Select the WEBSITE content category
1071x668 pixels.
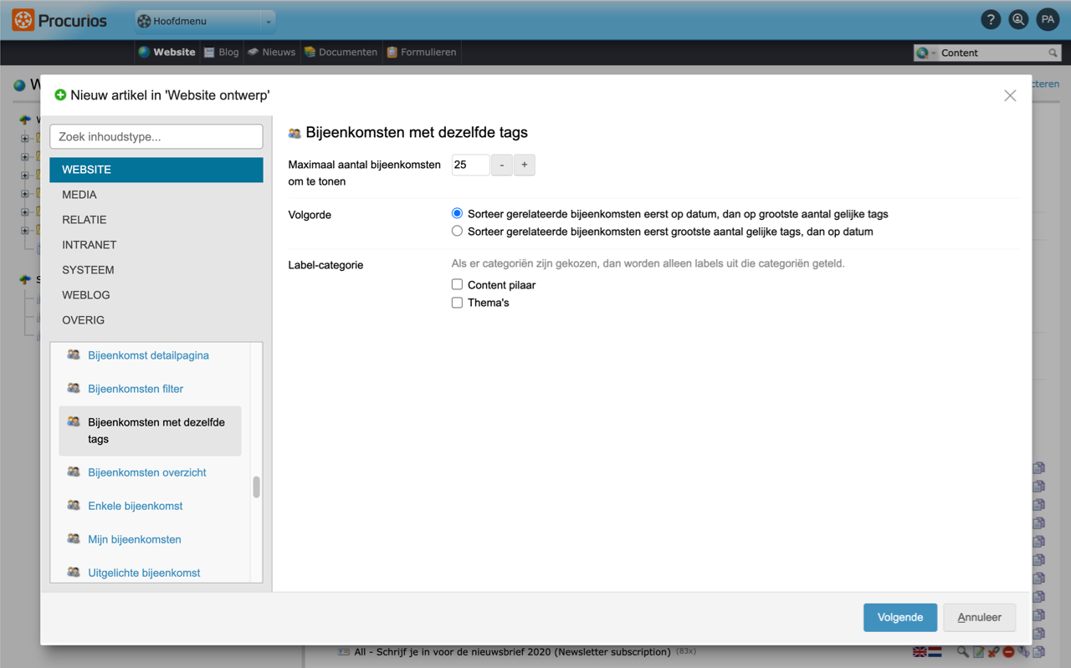156,170
